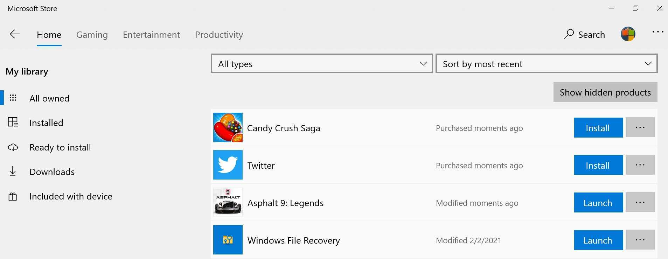Click the Windows File Recovery app icon
The image size is (668, 259).
tap(228, 240)
